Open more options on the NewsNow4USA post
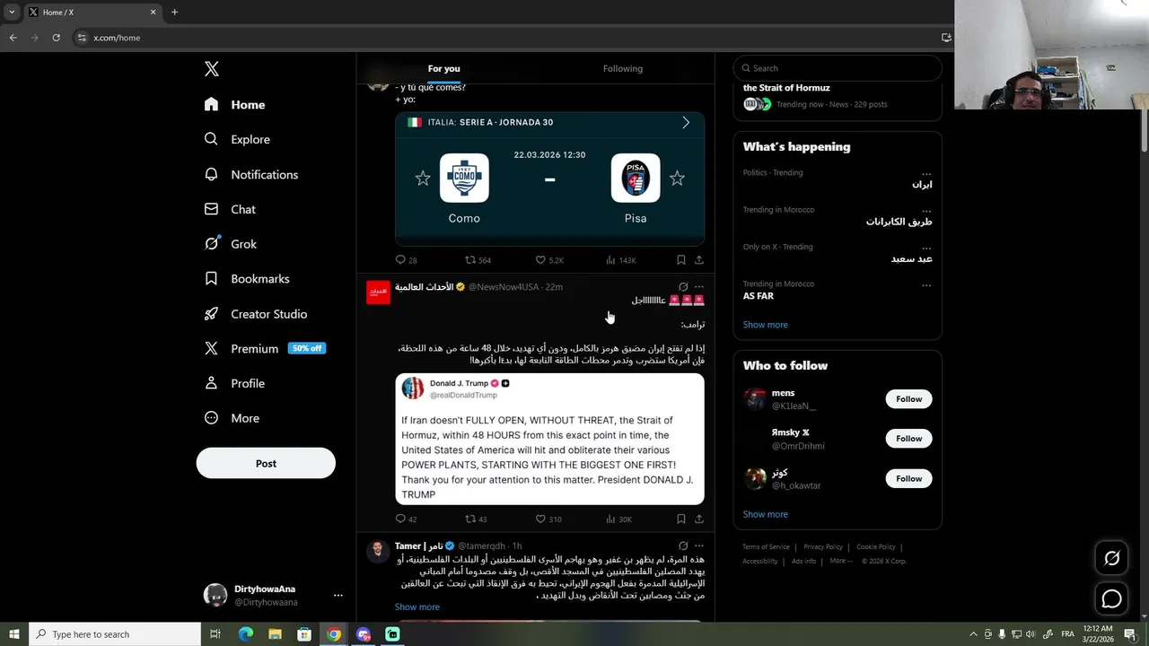1149x646 pixels. click(699, 287)
